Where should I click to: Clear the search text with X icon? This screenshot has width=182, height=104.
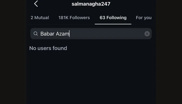[147, 34]
